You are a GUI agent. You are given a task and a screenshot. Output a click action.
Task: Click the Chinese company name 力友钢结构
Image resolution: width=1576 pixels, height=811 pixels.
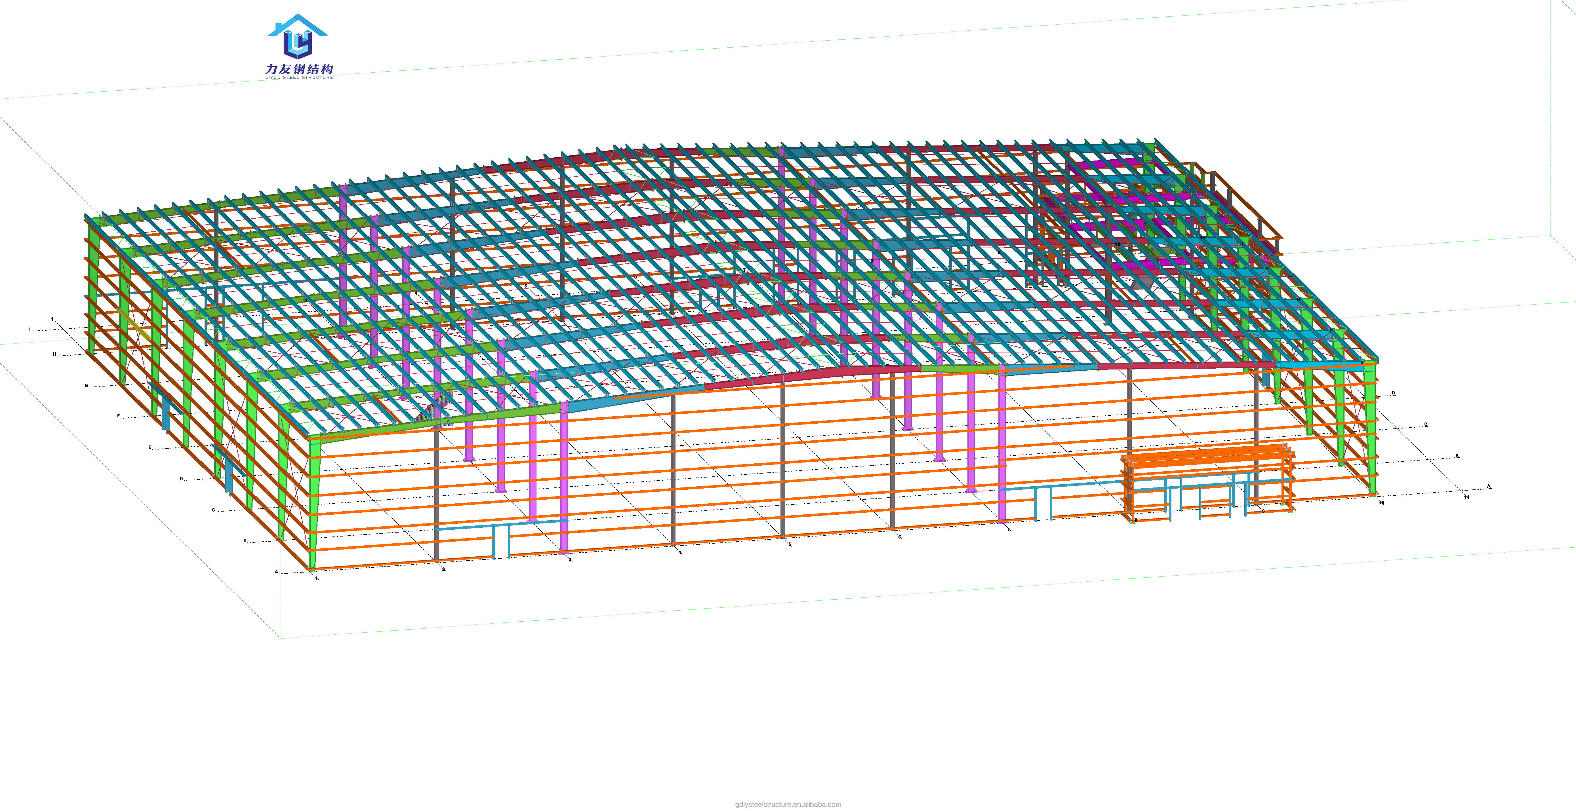coord(299,69)
